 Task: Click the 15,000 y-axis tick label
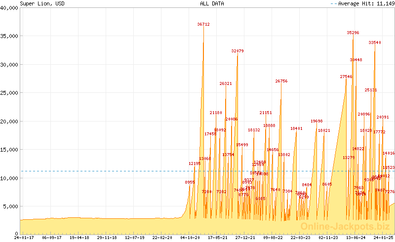[9, 149]
